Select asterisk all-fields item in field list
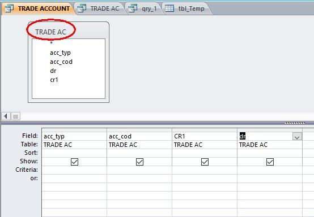This screenshot has height=217, width=314. pos(52,43)
